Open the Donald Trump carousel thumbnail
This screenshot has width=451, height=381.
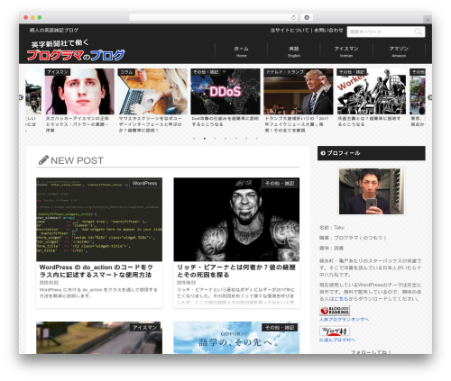pos(299,92)
